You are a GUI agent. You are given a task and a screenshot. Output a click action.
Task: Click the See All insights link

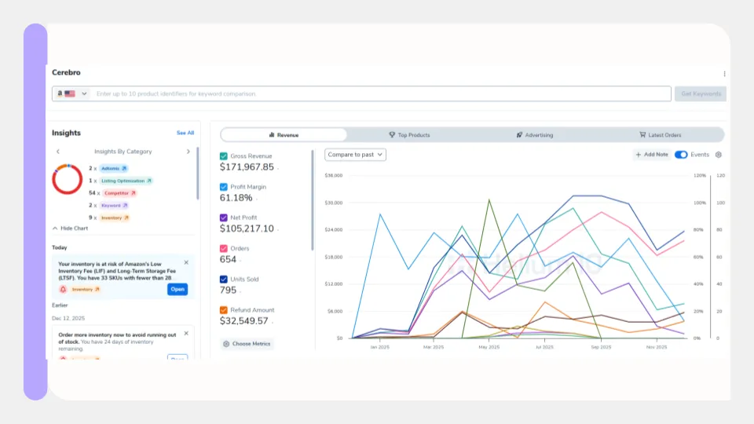click(x=185, y=133)
